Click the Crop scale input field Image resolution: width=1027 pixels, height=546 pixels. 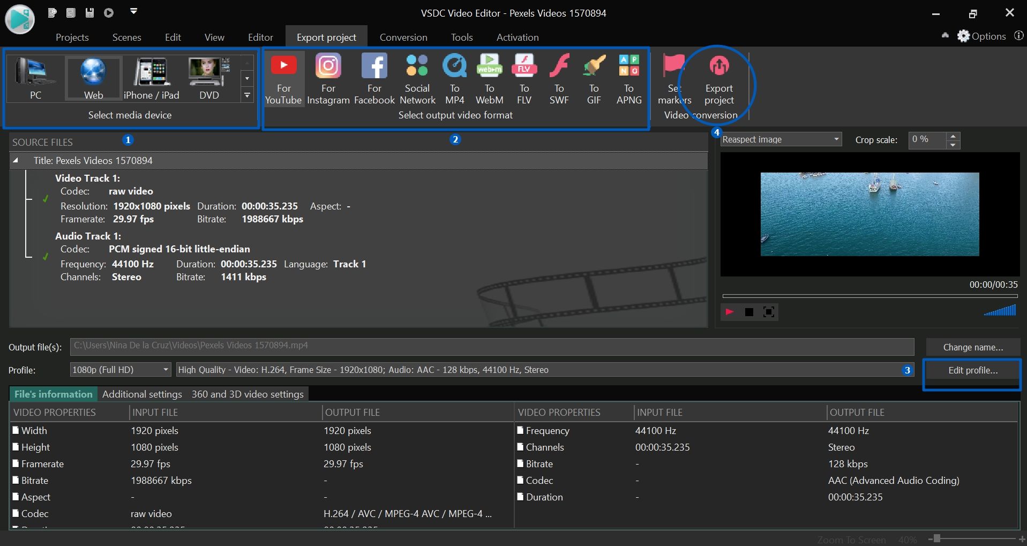click(928, 140)
